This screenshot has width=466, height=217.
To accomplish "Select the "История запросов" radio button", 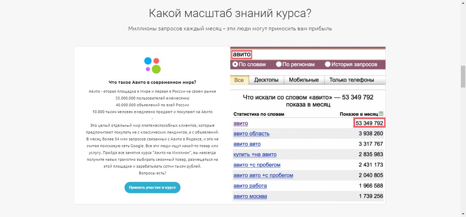I will point(328,64).
